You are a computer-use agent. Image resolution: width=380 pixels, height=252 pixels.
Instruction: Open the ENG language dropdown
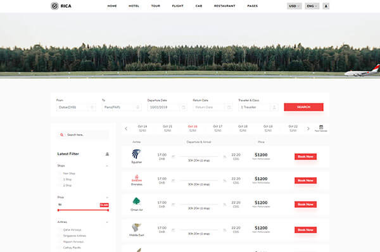pos(312,6)
